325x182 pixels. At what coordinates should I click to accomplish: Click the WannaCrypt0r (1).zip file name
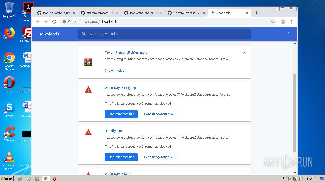(120, 88)
